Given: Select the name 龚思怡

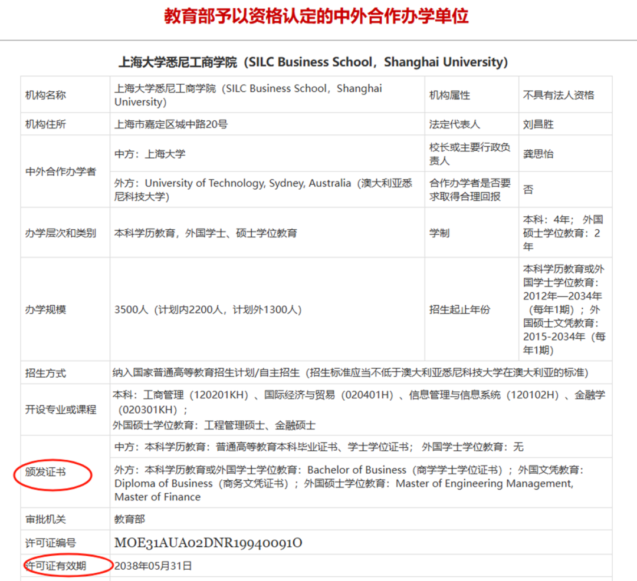Looking at the screenshot, I should (x=539, y=154).
